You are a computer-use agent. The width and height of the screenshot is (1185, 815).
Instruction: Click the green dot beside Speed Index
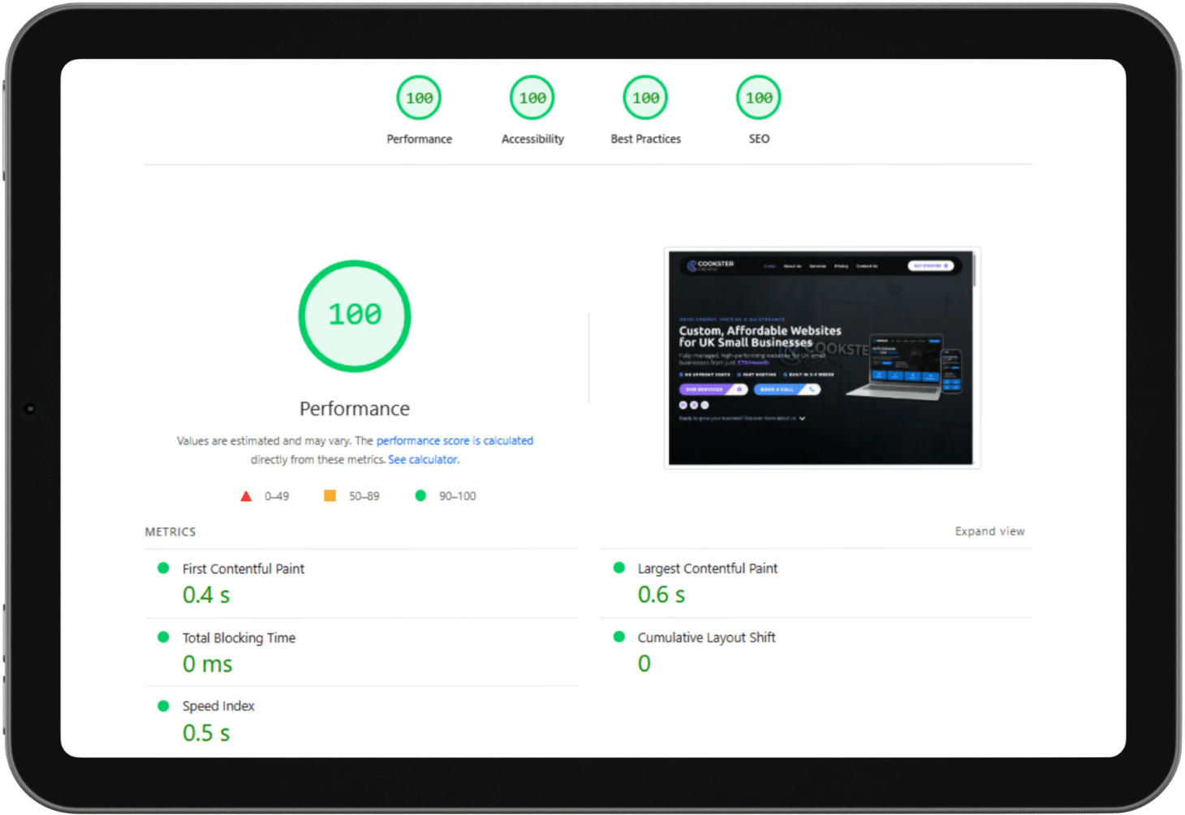(x=163, y=706)
